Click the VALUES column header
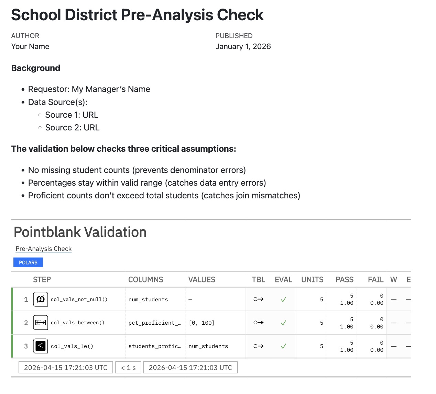 202,280
